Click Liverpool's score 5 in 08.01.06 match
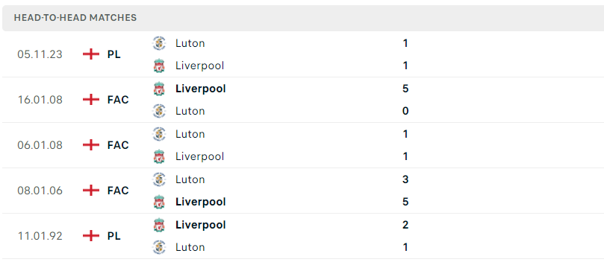This screenshot has width=604, height=268. coord(405,202)
